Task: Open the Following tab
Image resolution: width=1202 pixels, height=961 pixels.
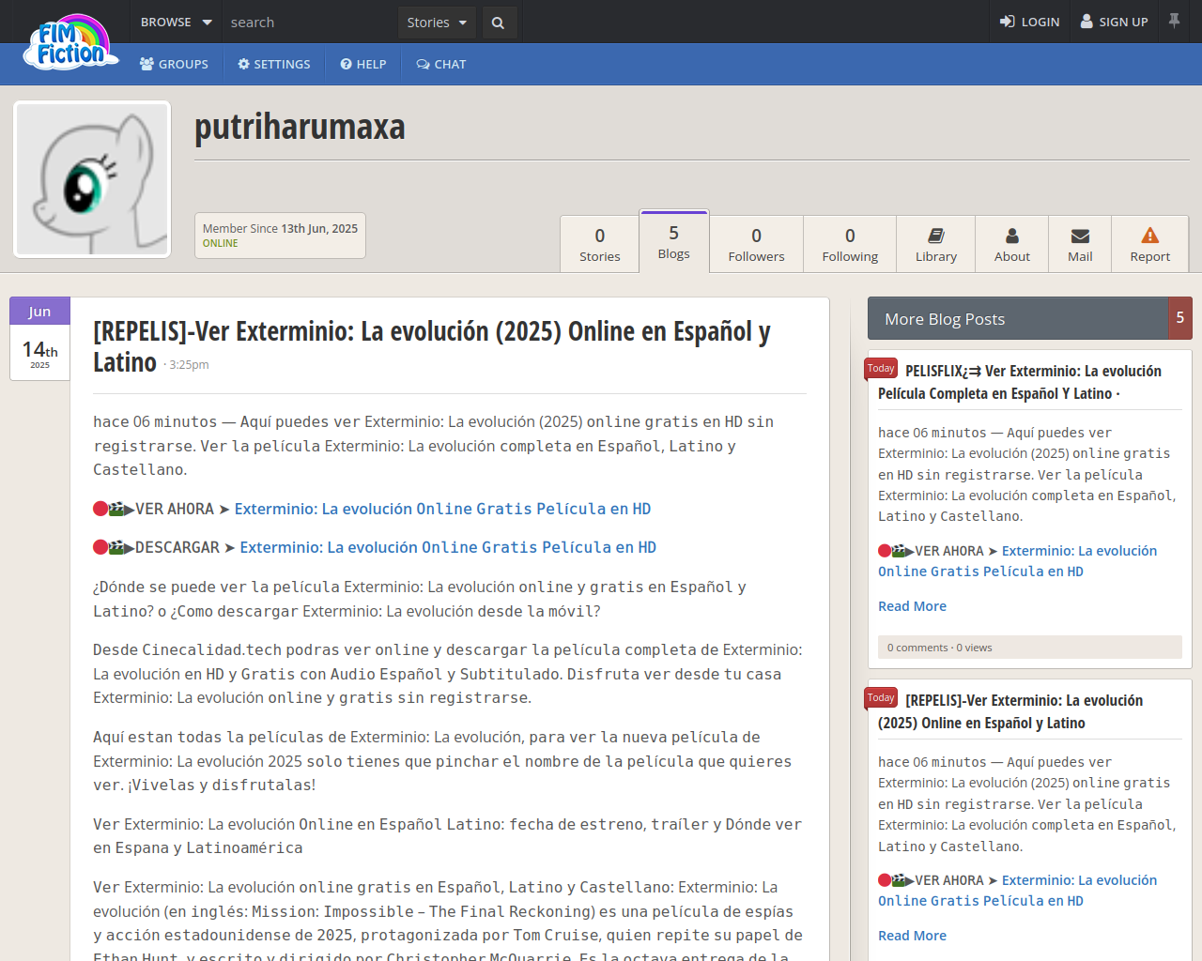Action: coord(850,244)
